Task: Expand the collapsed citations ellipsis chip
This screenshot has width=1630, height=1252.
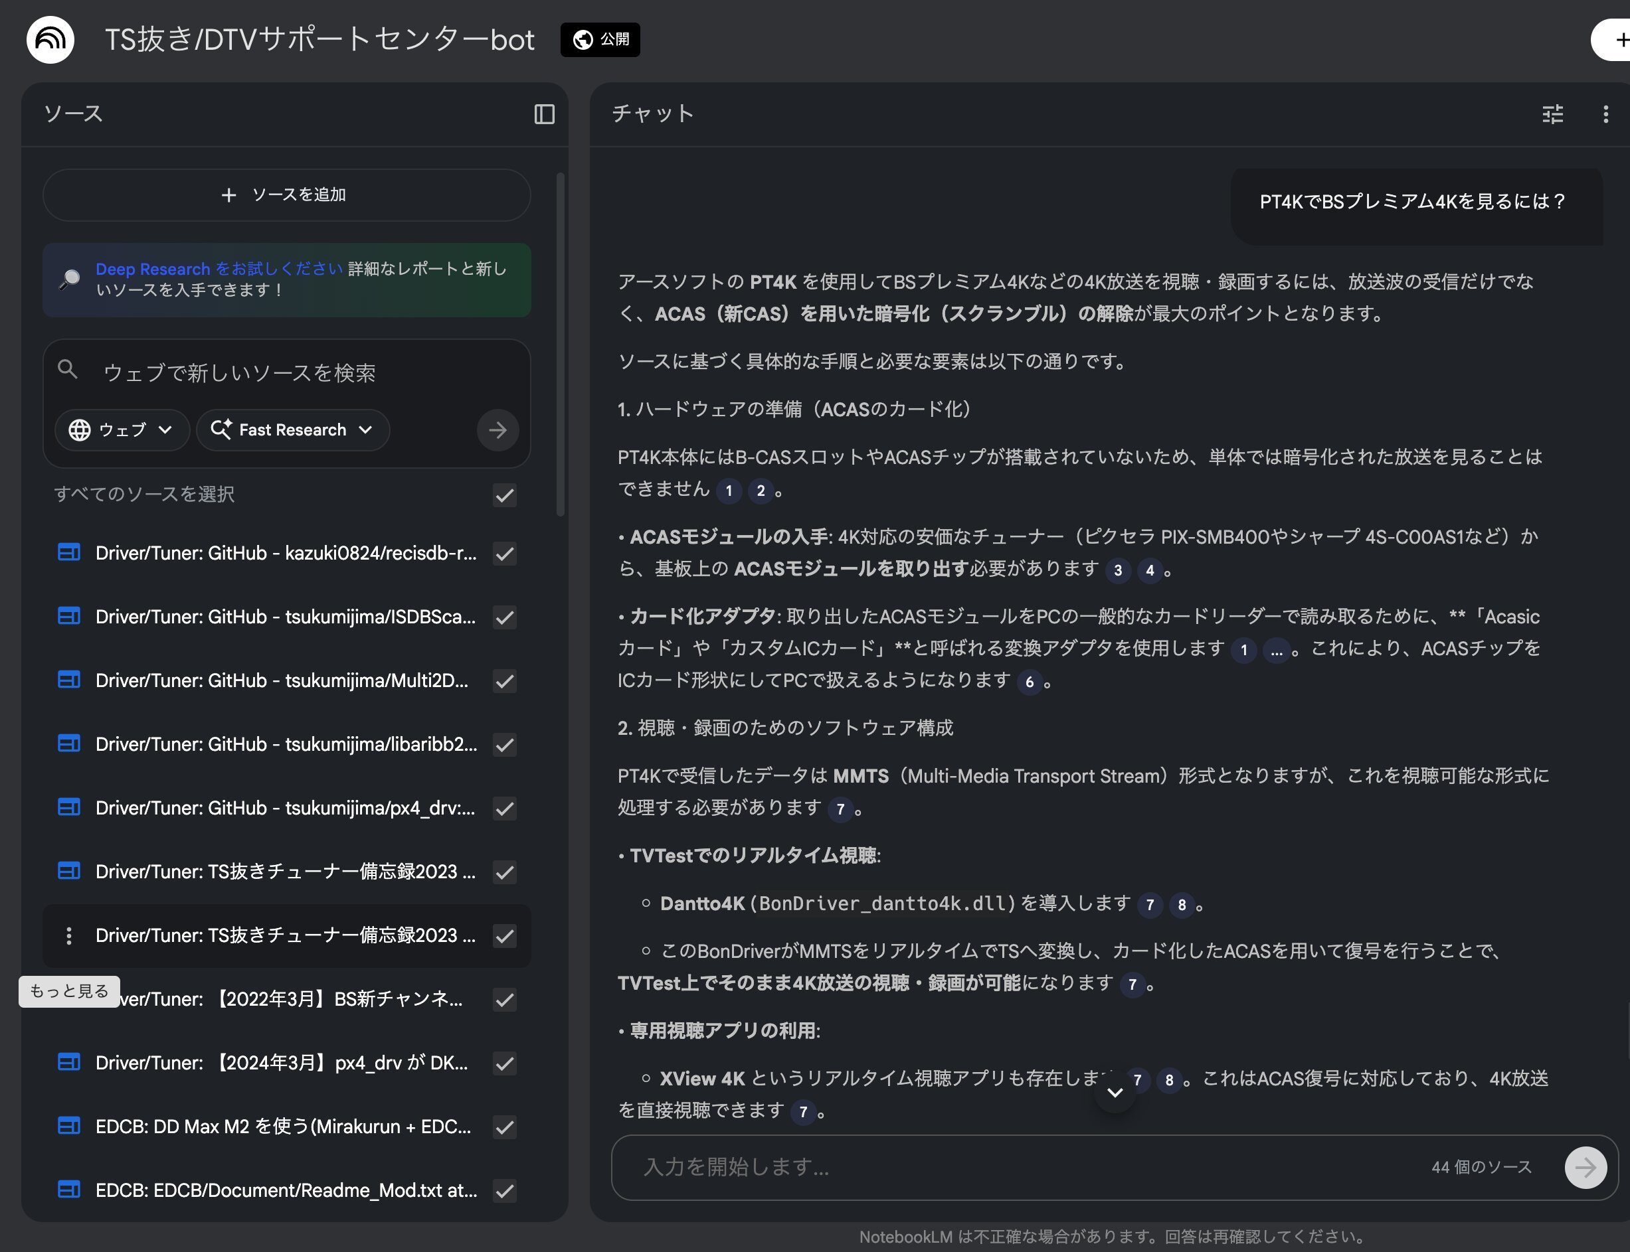Action: click(1276, 651)
